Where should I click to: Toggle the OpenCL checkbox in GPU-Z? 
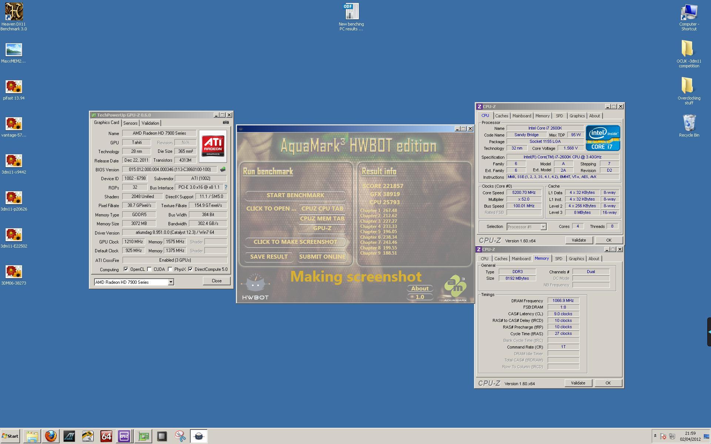126,269
